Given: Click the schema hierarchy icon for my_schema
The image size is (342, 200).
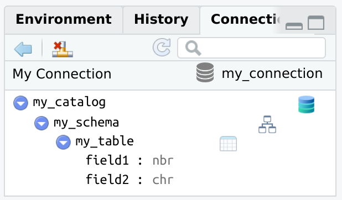Looking at the screenshot, I should pos(267,124).
